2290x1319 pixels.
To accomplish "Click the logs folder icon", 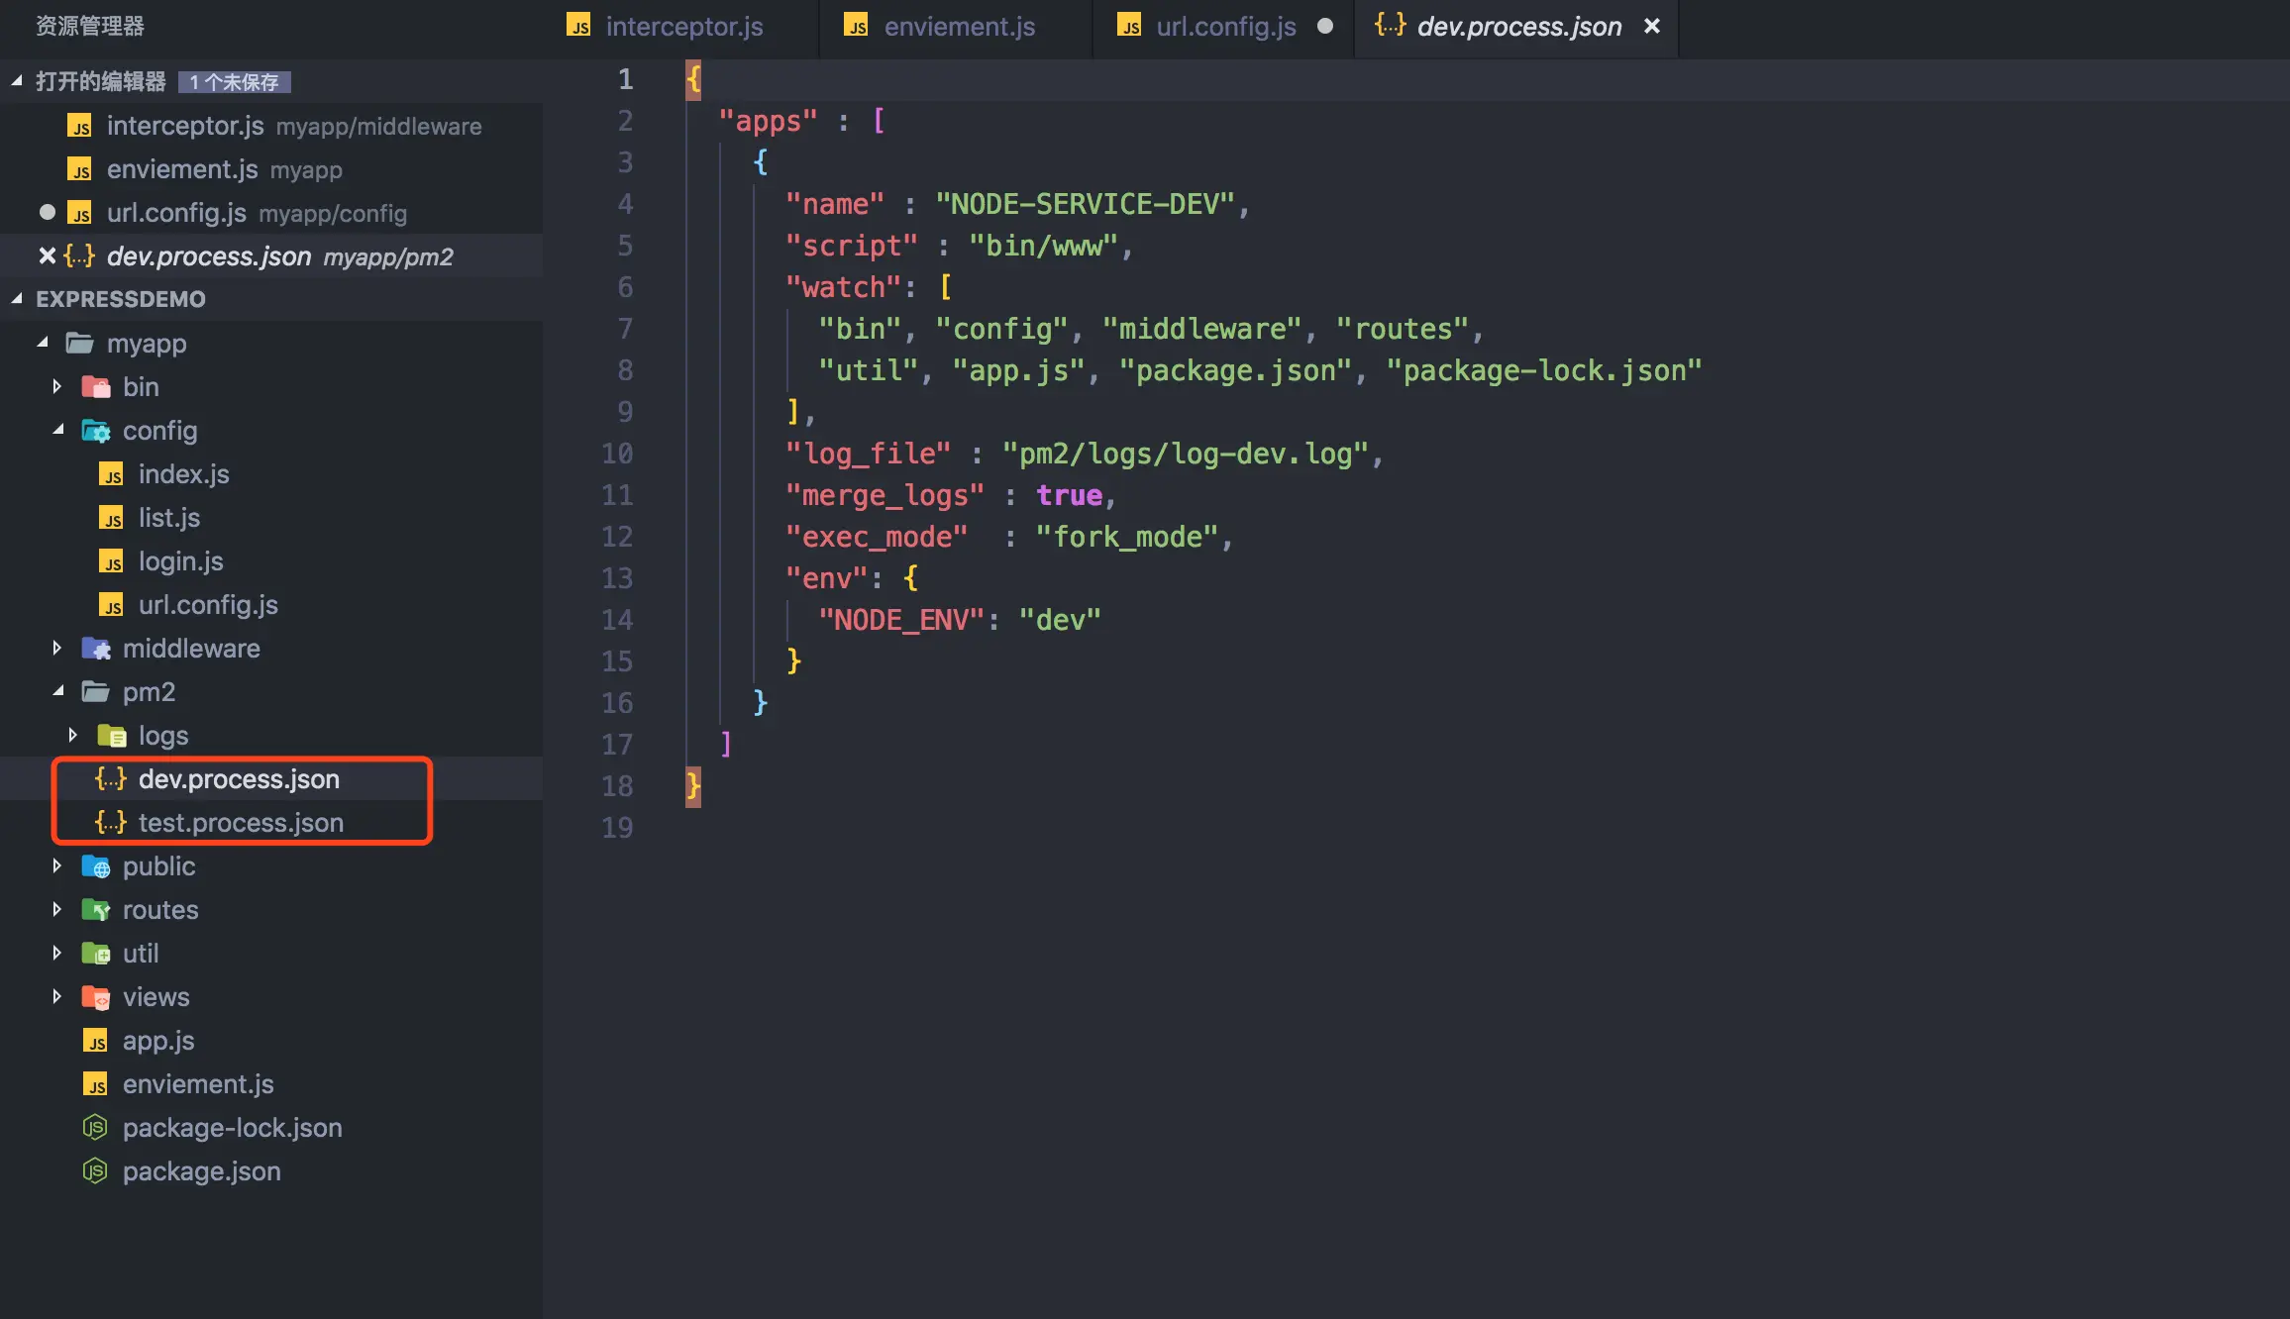I will coord(112,736).
